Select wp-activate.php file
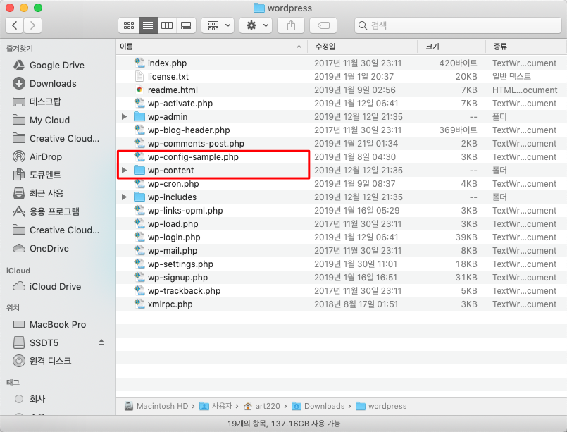 (180, 104)
